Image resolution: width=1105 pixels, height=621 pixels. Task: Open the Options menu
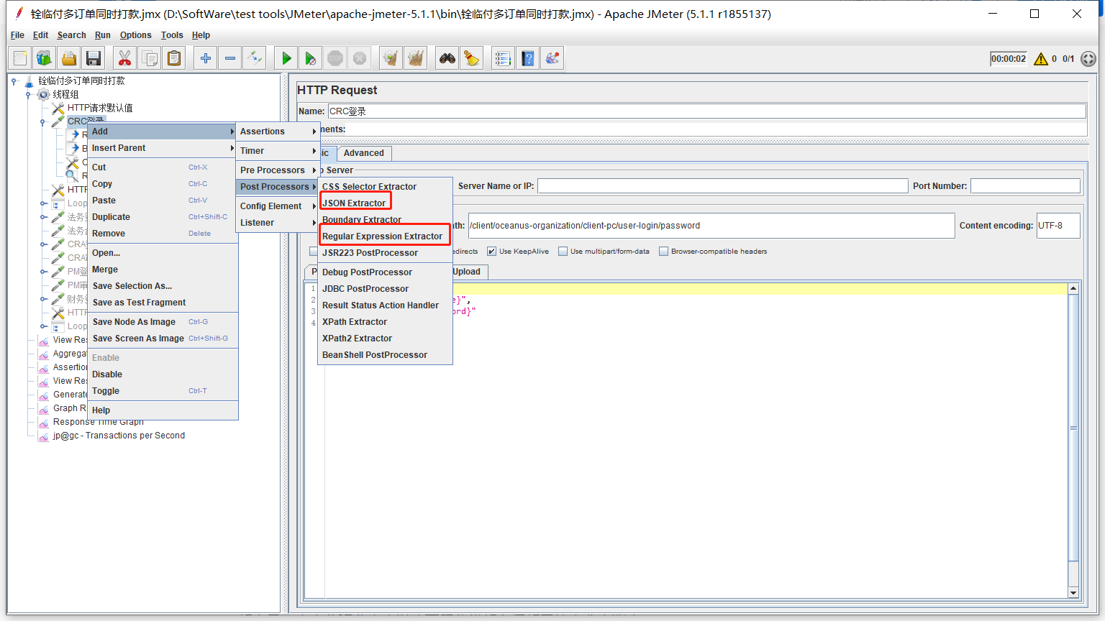[x=136, y=35]
